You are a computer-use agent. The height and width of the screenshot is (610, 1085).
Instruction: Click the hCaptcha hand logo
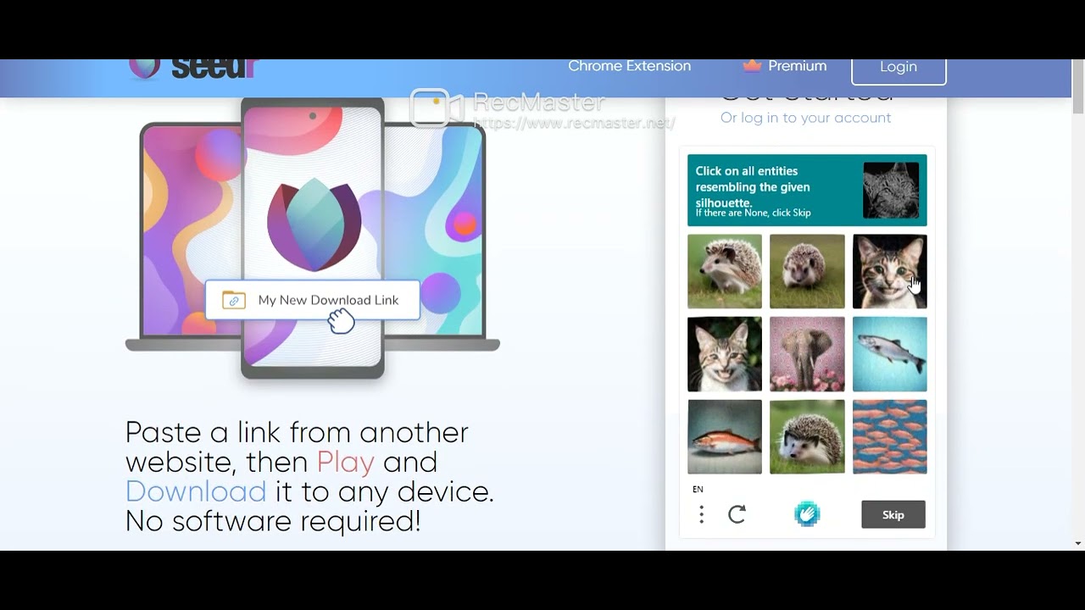click(807, 514)
